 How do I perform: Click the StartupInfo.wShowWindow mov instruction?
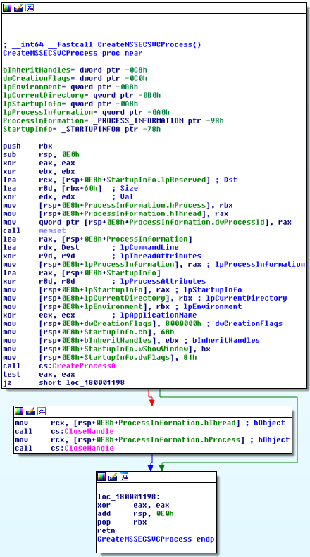coord(106,349)
